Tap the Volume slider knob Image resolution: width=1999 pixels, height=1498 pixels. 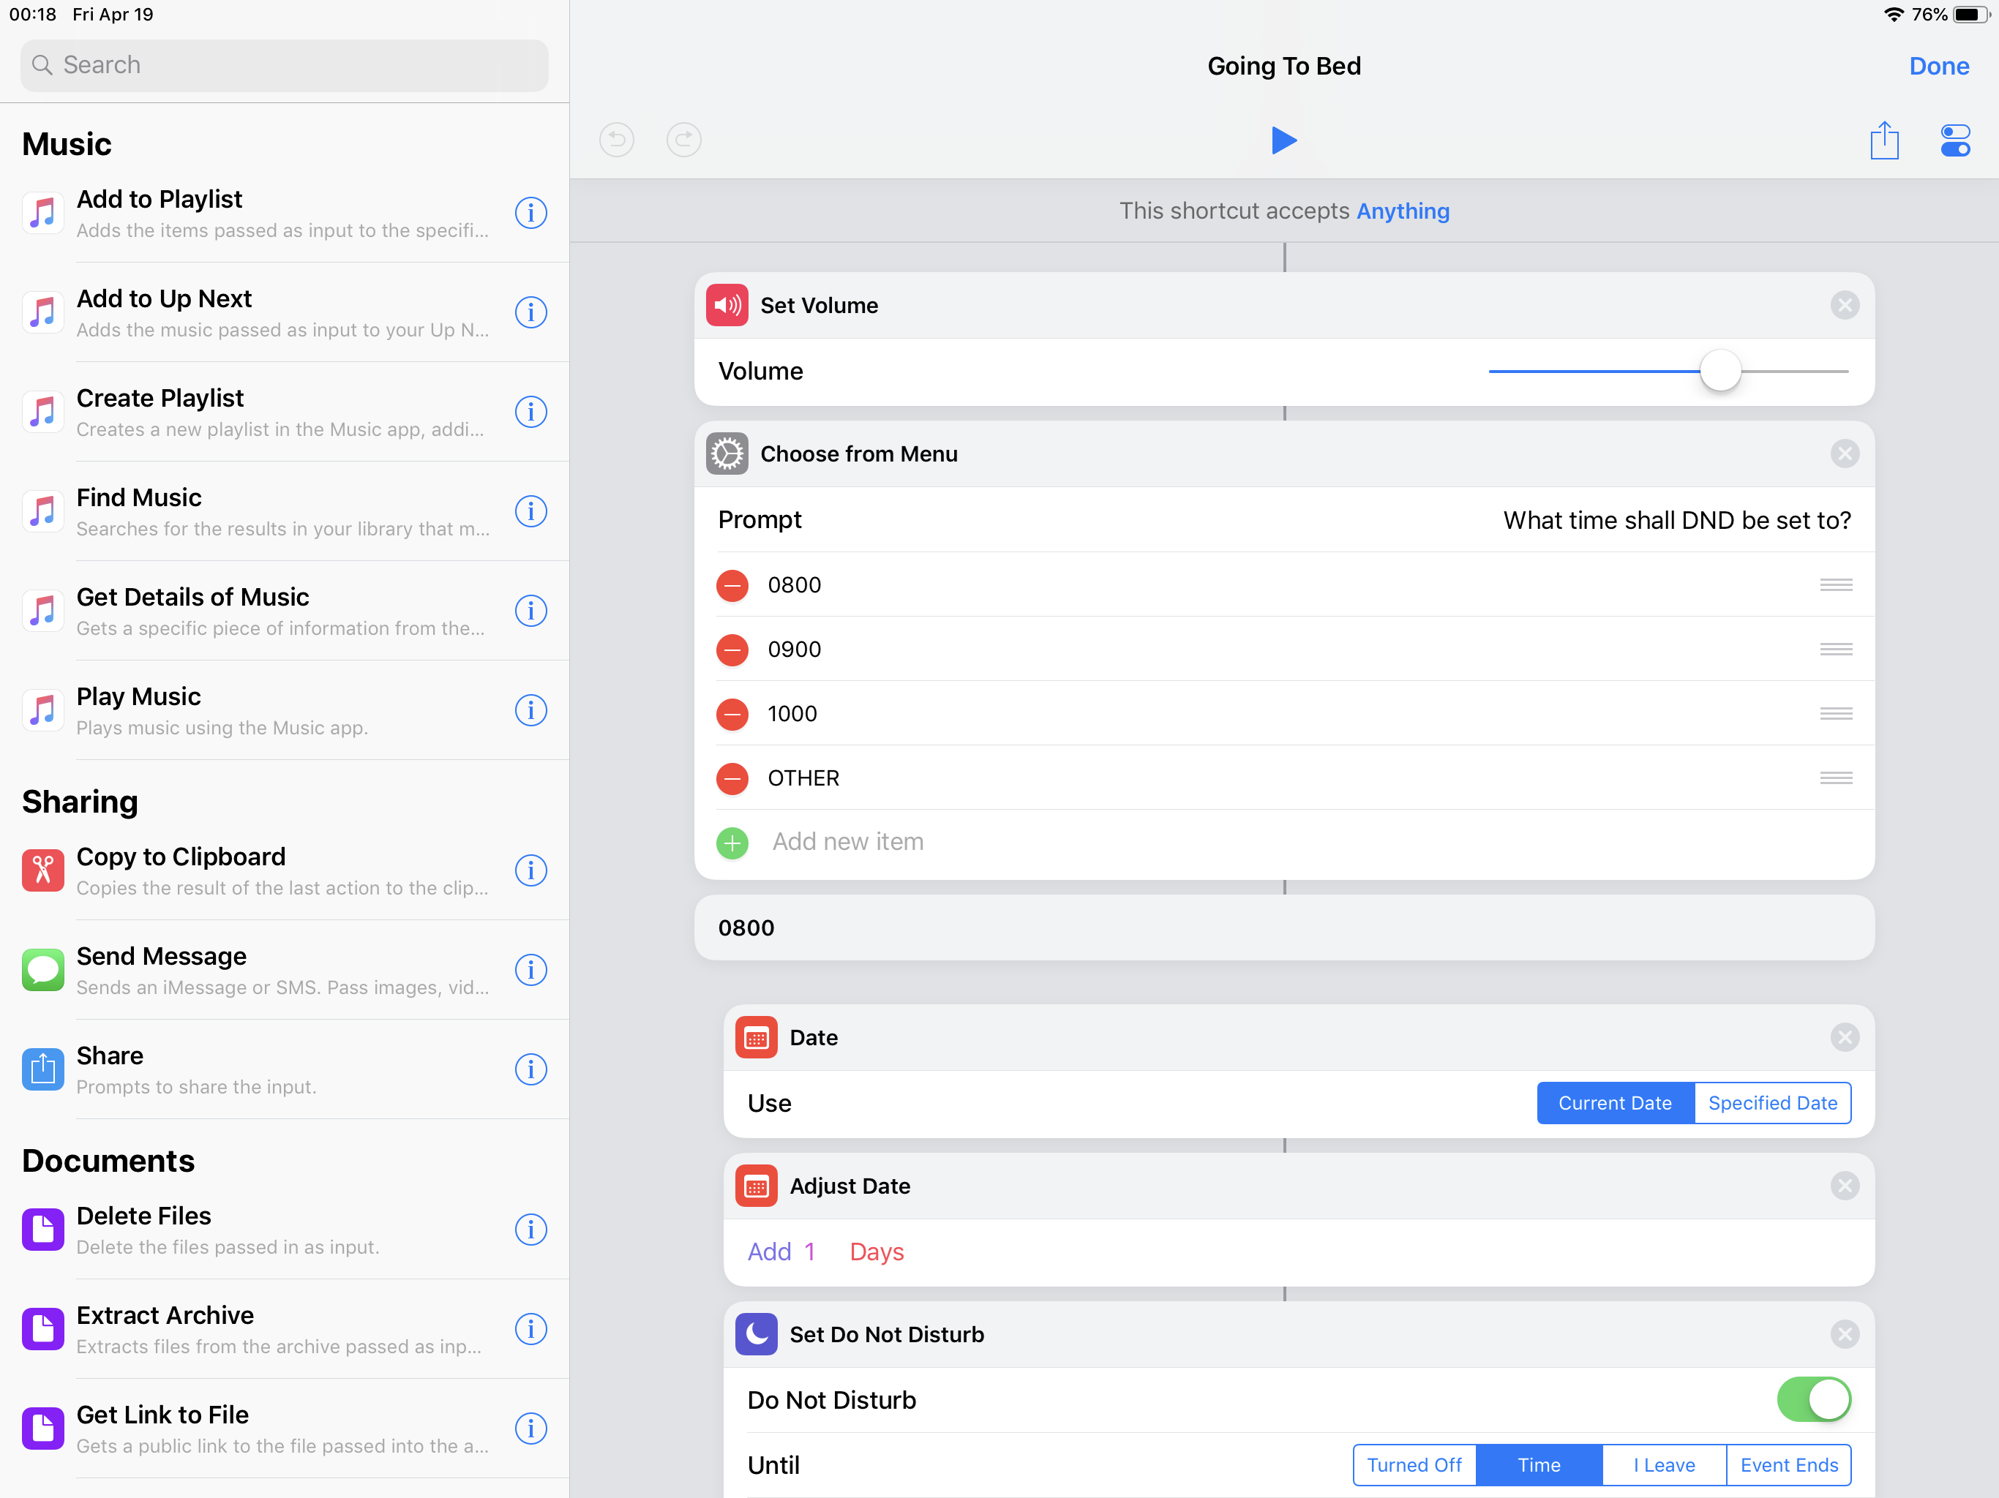click(1719, 372)
